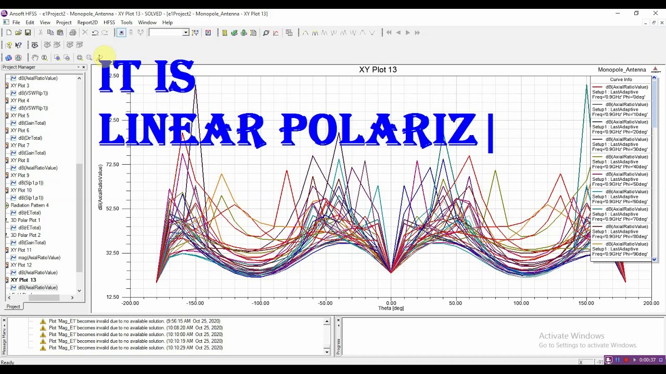Close the Project Manager panel

click(x=84, y=67)
